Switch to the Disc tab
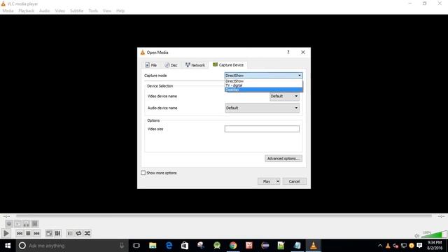The image size is (448, 252). 171,65
